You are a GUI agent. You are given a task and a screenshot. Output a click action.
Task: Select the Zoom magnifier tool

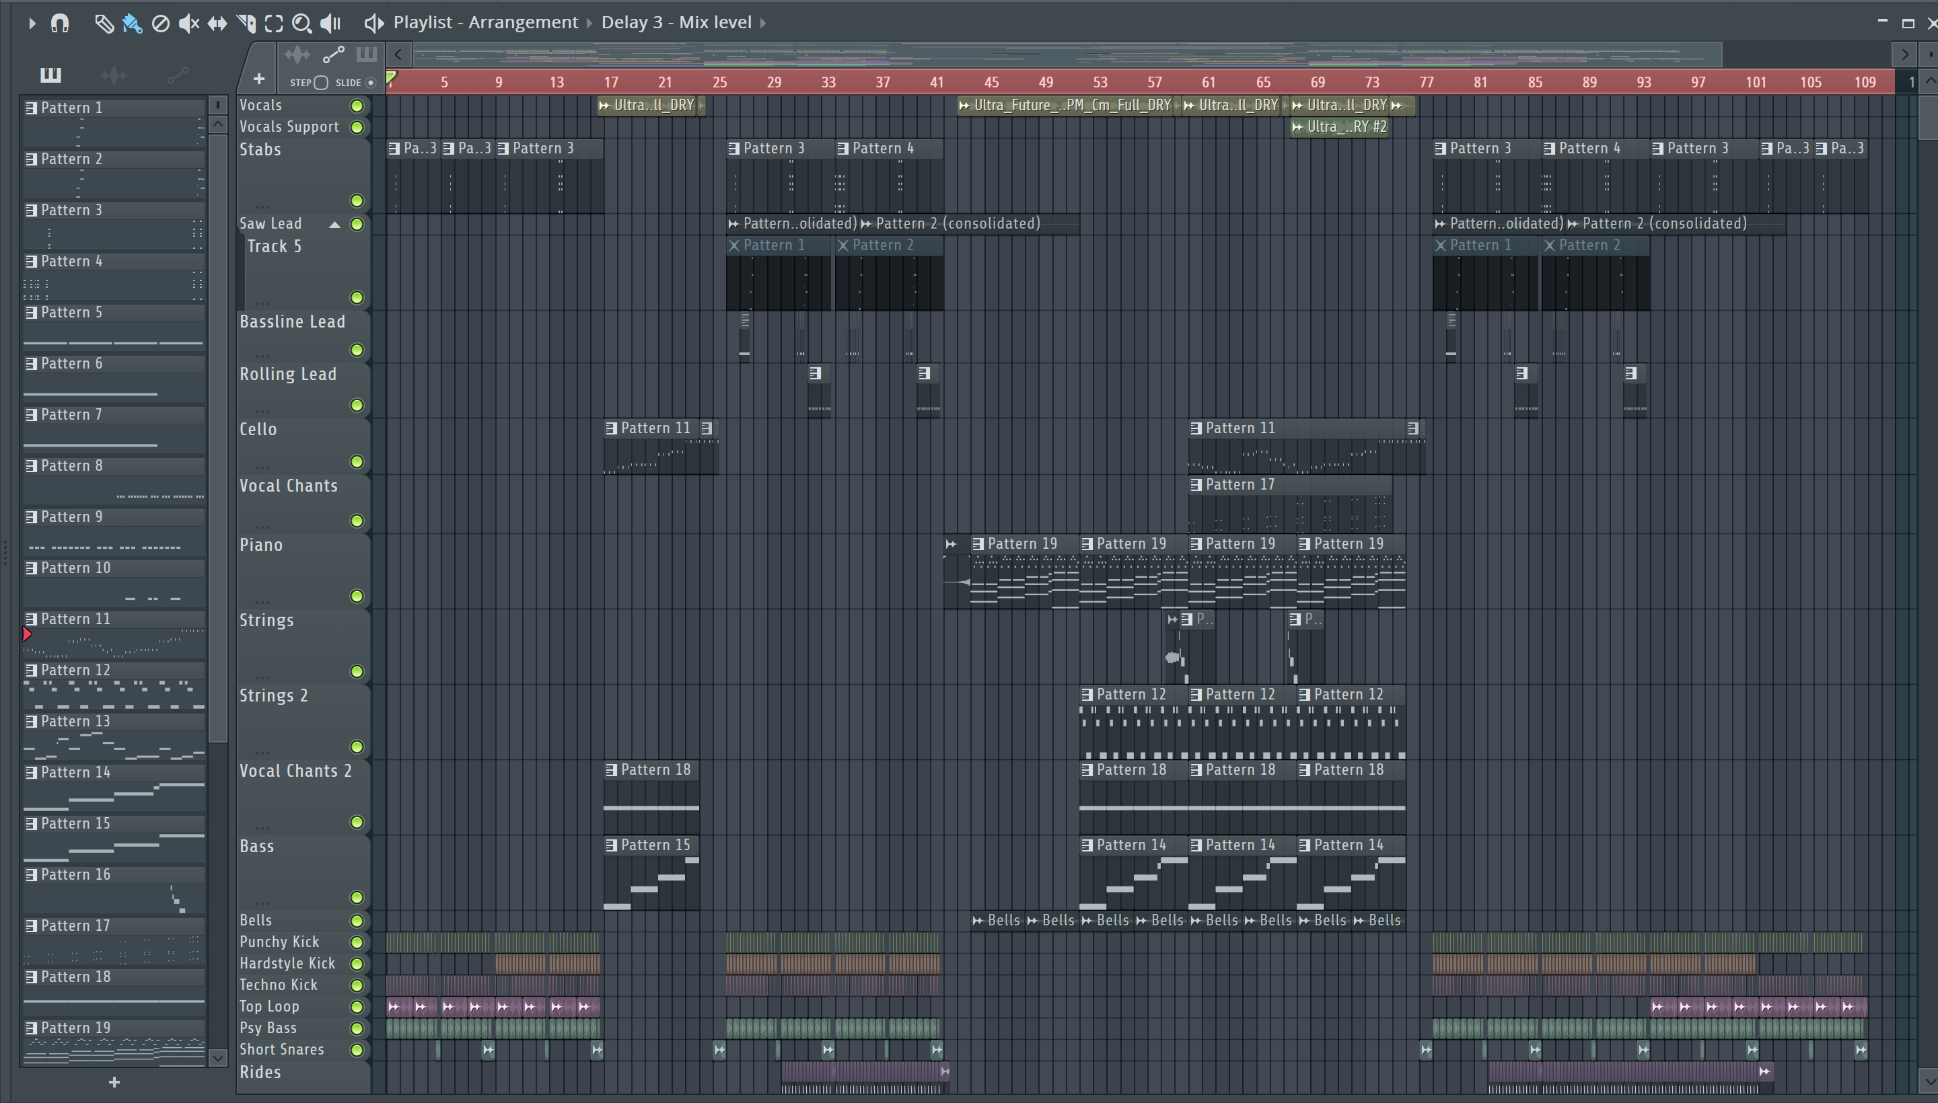pos(301,24)
